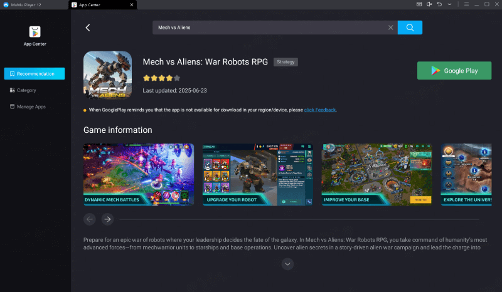Run search with the magnifier button
Viewport: 502px width, 292px height.
[x=410, y=28]
